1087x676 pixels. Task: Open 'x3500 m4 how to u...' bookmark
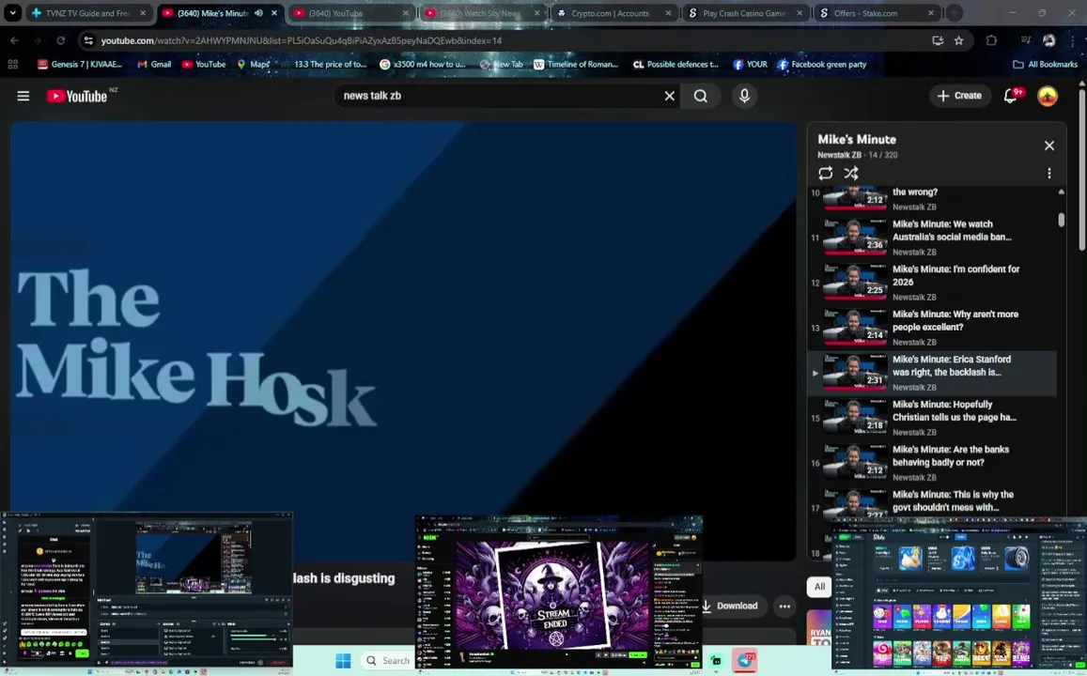[423, 65]
